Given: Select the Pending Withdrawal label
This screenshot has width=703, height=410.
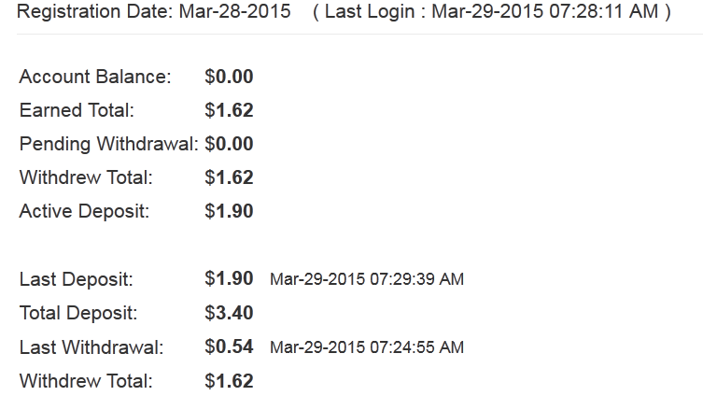Looking at the screenshot, I should (x=108, y=144).
